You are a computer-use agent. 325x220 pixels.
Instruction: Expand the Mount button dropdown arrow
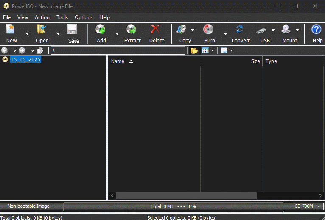297,30
